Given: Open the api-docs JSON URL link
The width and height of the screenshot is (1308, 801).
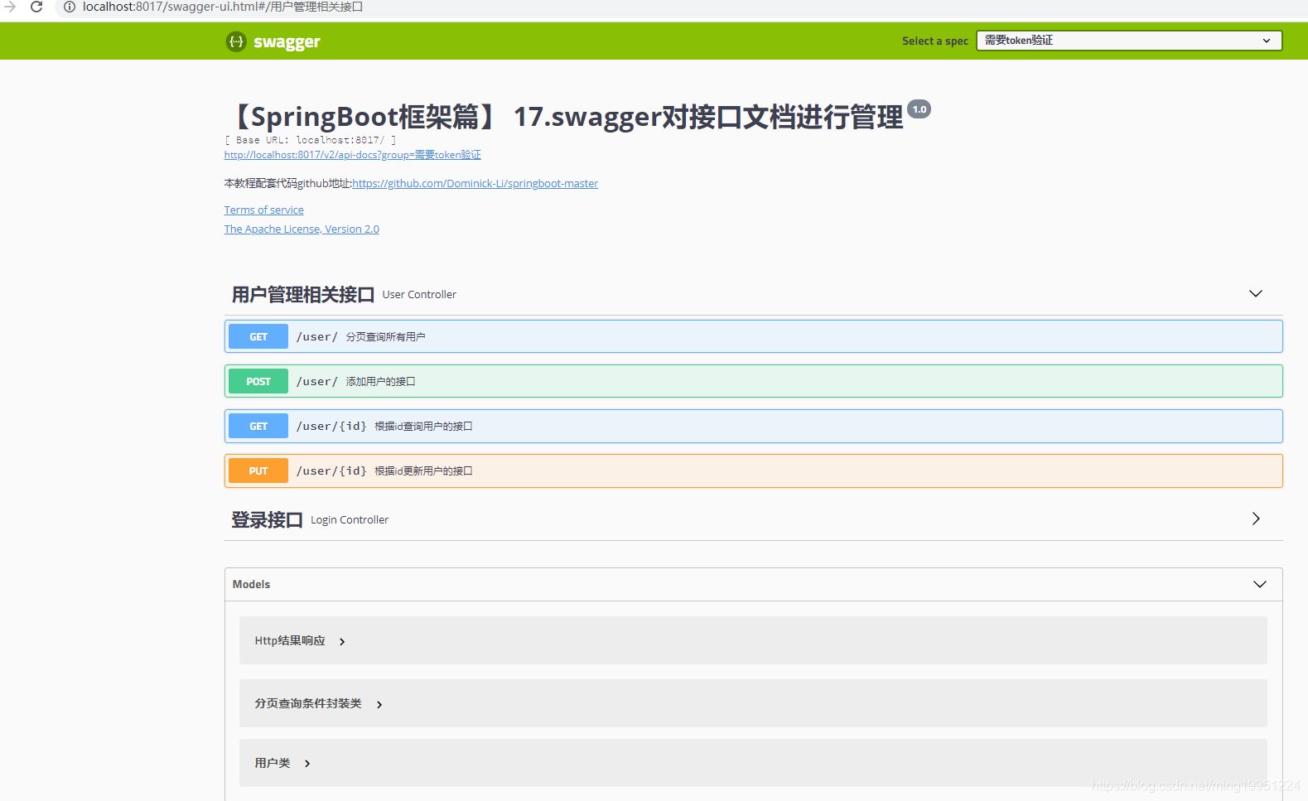Looking at the screenshot, I should pos(352,155).
